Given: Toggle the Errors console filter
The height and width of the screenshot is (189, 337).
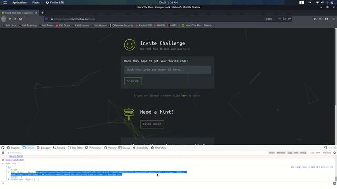Looking at the screenshot, I should [272, 153].
